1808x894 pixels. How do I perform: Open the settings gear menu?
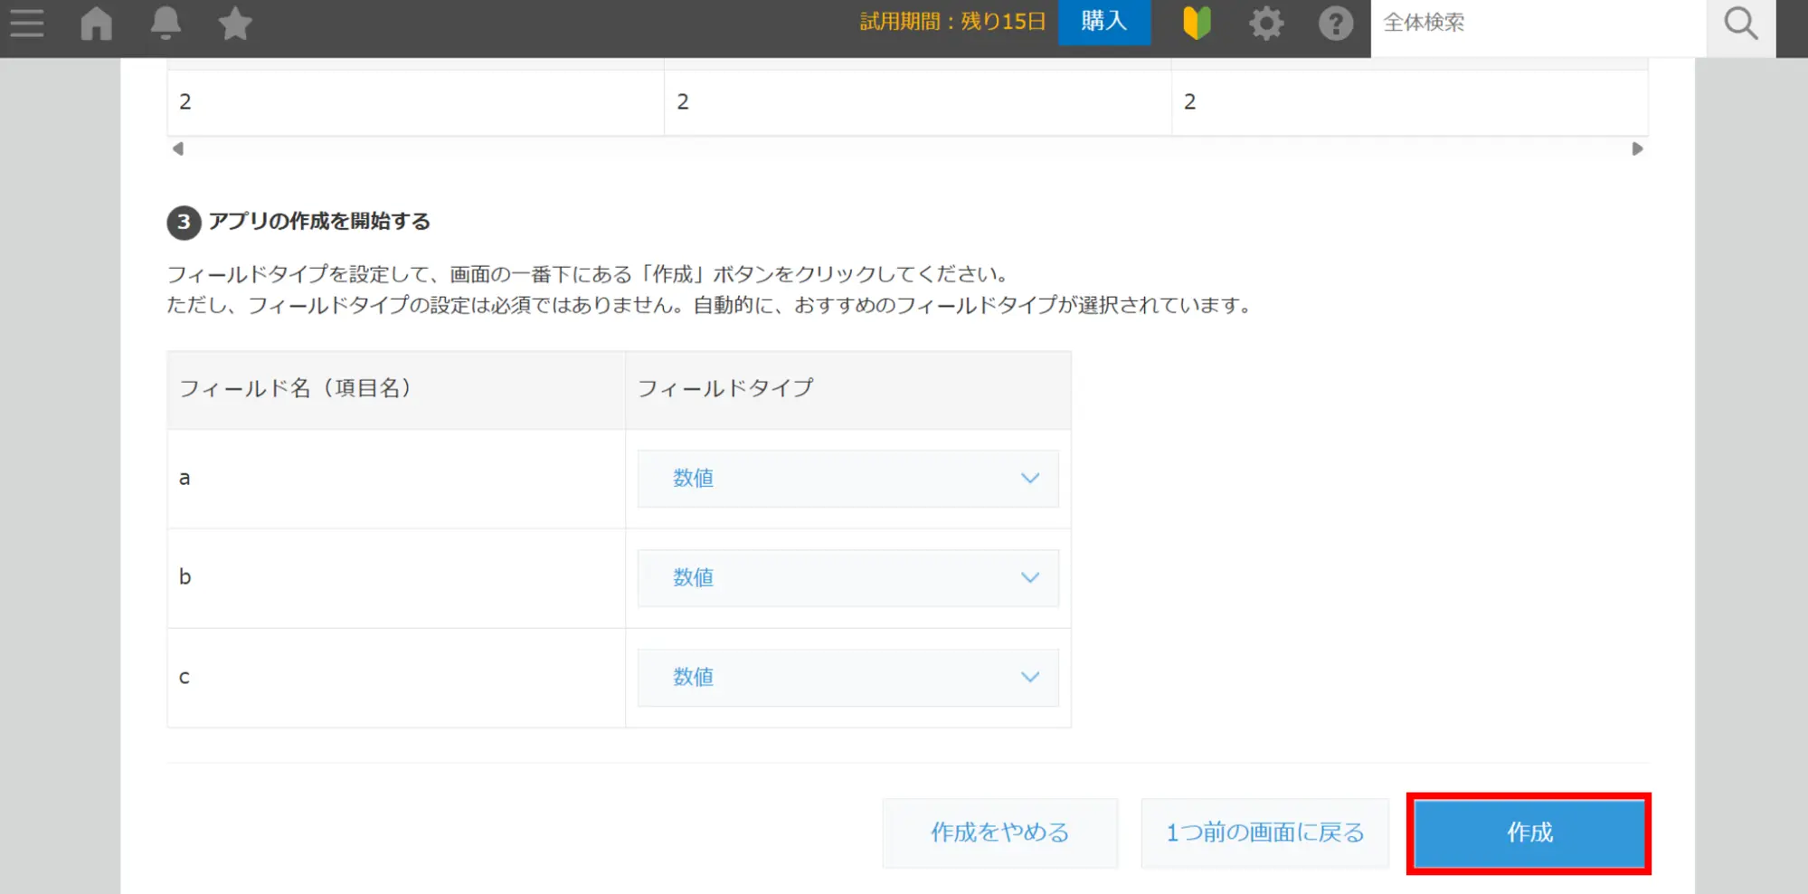(1266, 23)
